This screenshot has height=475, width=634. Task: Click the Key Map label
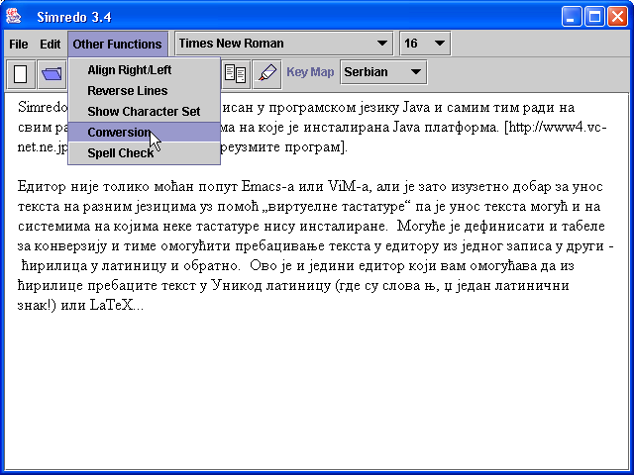[x=310, y=72]
